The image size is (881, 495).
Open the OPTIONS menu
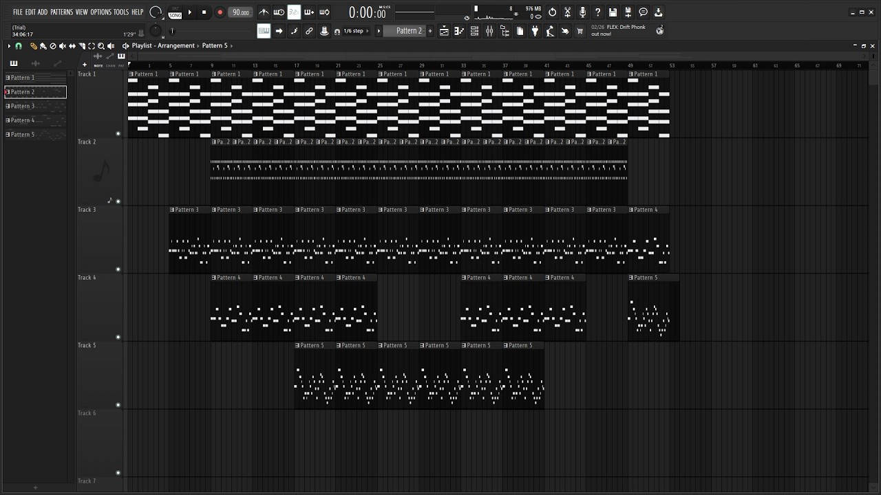pos(100,12)
